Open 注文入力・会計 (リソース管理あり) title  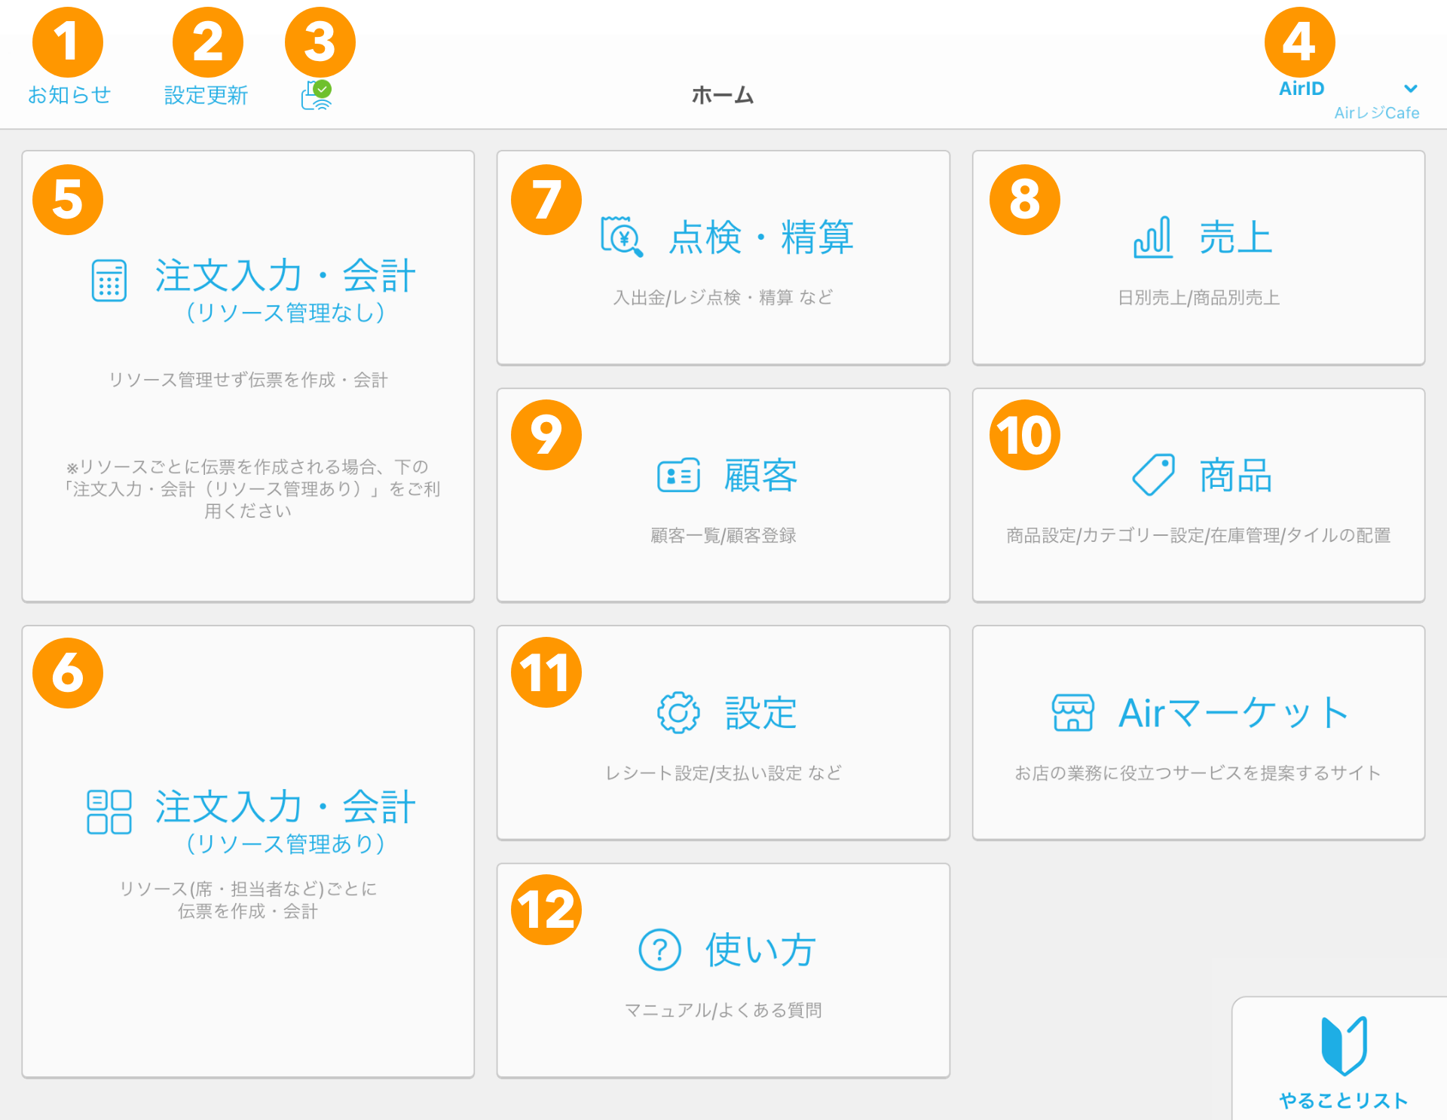pos(285,821)
